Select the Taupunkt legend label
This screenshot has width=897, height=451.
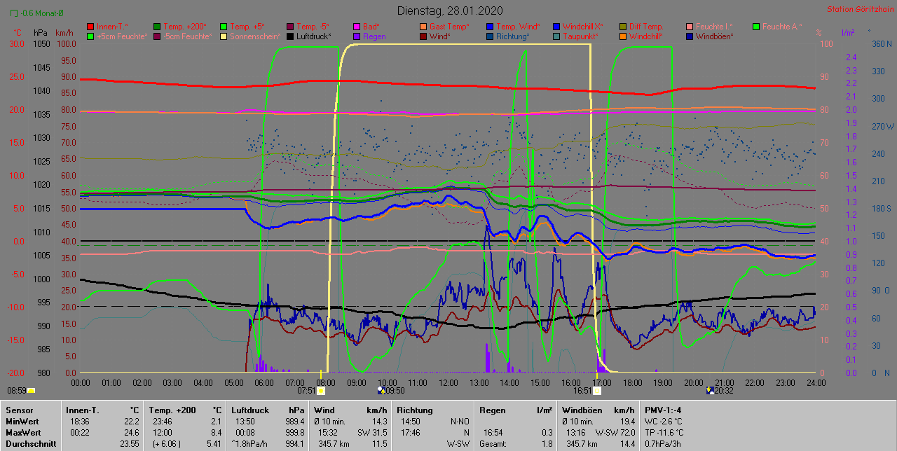(581, 36)
